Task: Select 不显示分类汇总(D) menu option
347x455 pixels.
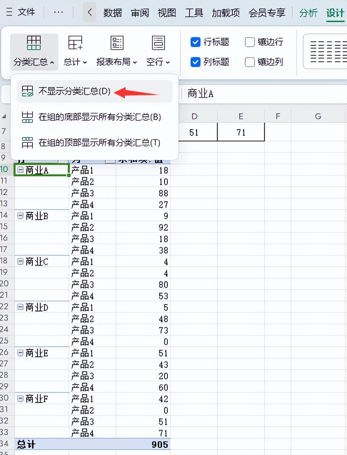Action: [x=95, y=91]
